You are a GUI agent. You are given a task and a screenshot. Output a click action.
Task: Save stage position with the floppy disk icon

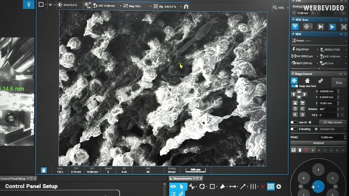(x=293, y=150)
